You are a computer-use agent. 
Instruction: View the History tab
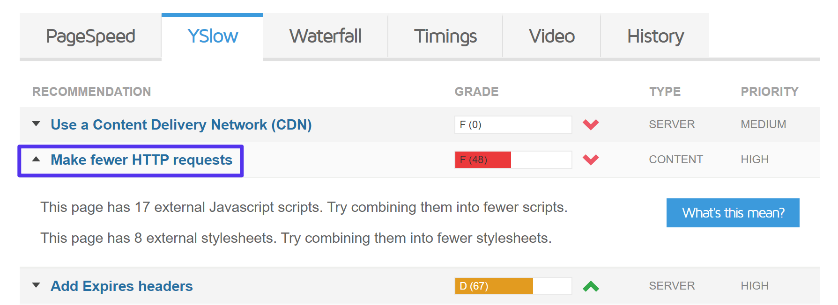(655, 36)
